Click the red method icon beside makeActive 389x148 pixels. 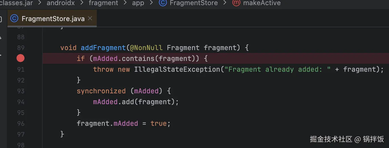click(x=236, y=3)
